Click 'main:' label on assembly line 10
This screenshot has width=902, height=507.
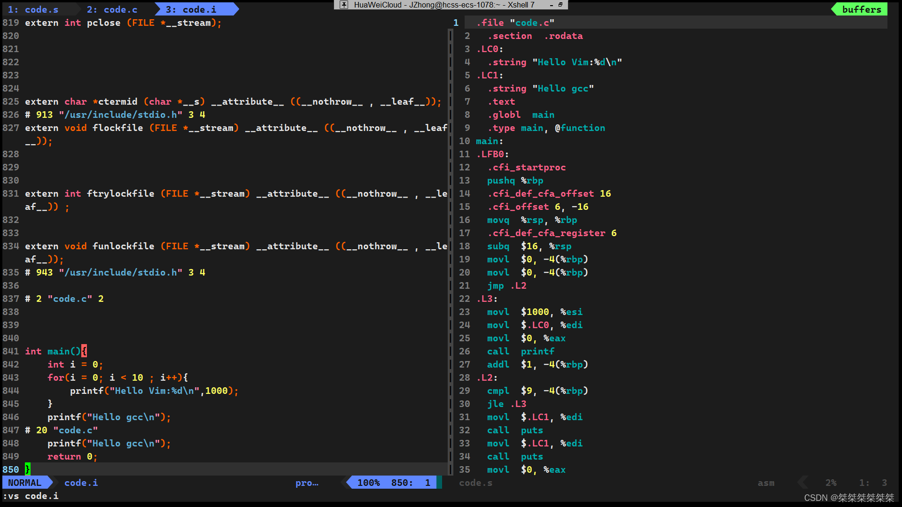click(490, 141)
